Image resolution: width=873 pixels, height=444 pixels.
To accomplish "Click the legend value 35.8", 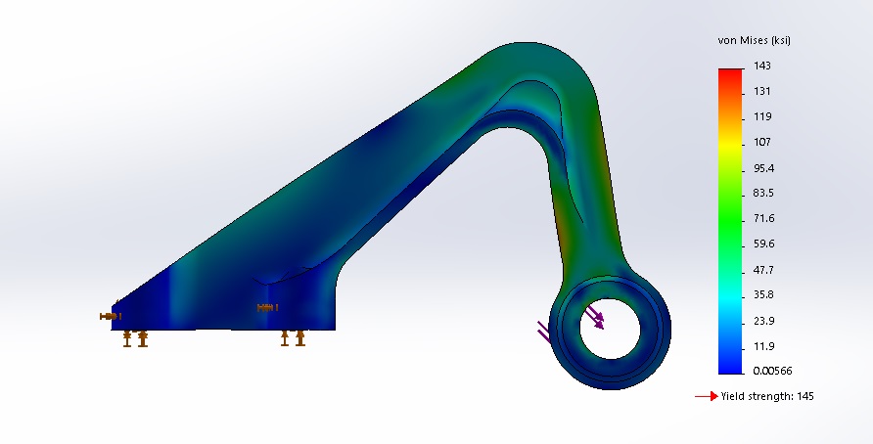I will [763, 295].
